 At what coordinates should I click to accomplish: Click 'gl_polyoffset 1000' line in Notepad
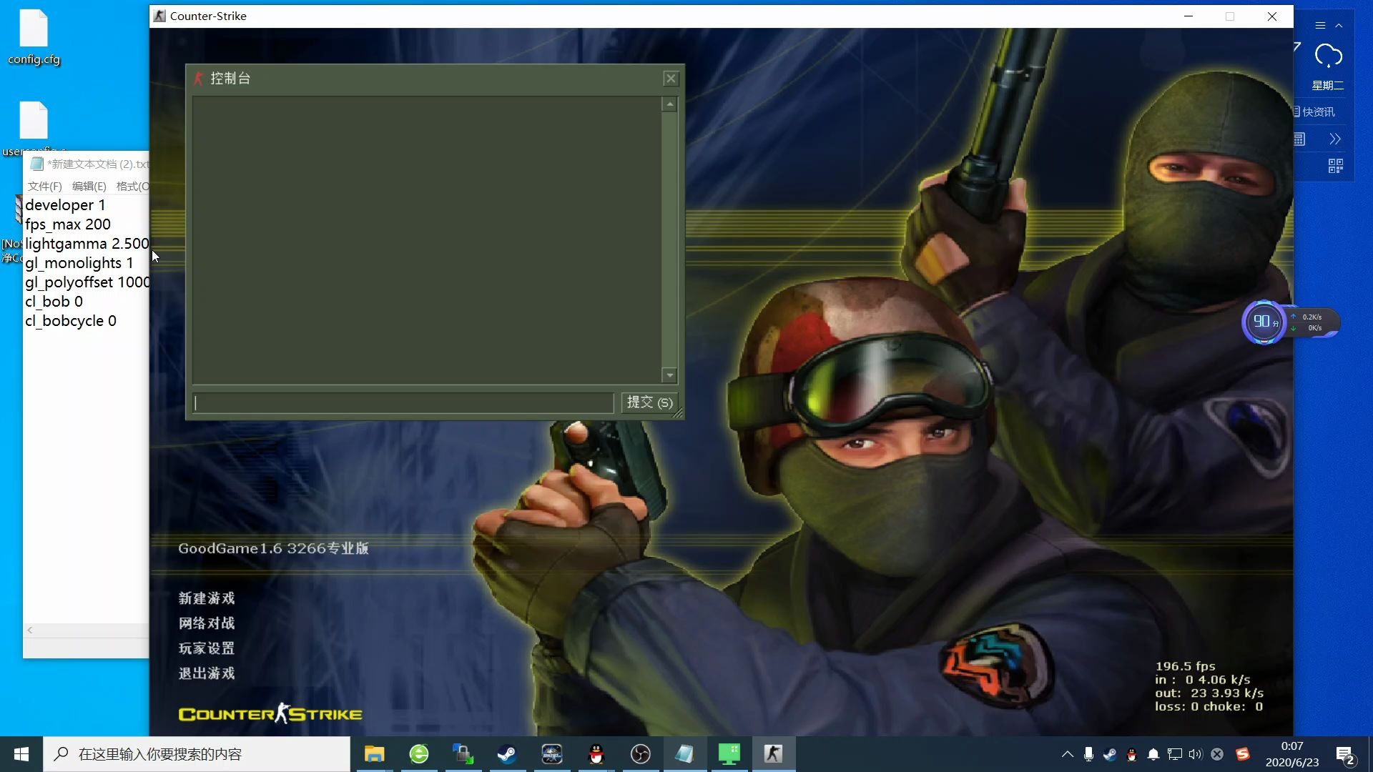point(87,282)
